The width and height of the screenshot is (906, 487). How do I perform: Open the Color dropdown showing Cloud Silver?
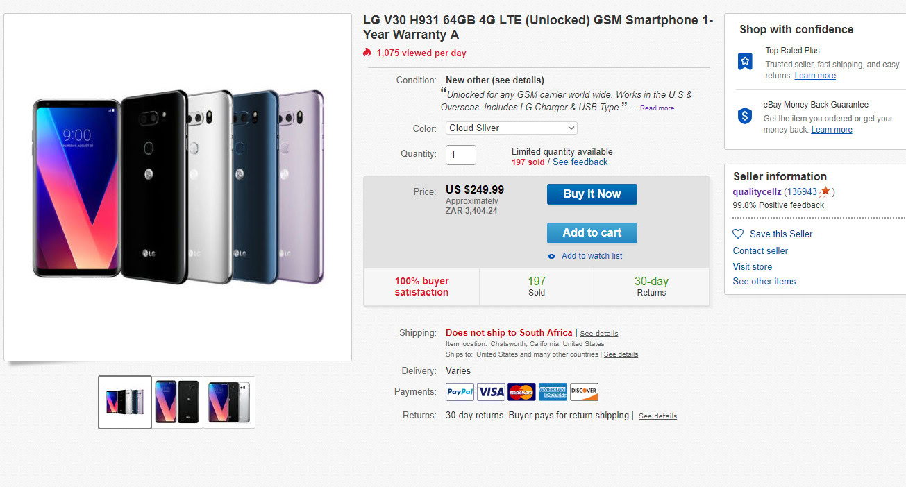[511, 128]
